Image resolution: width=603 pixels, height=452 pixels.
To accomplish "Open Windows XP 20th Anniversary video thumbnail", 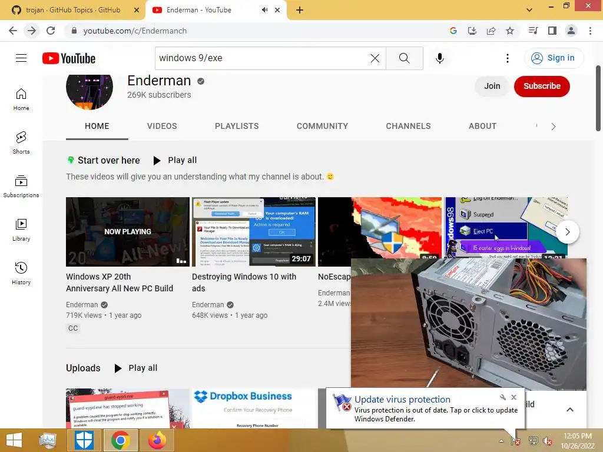I will (x=128, y=232).
